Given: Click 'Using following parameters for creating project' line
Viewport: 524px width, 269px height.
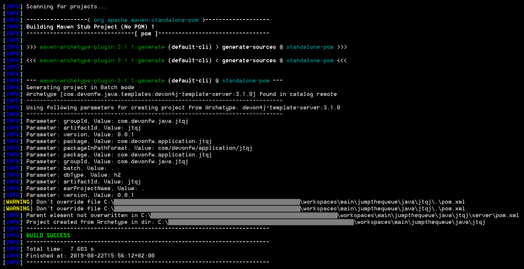Looking at the screenshot, I should pyautogui.click(x=183, y=108).
